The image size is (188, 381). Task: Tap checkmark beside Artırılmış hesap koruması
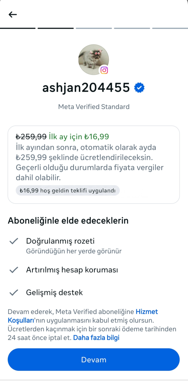point(14,270)
